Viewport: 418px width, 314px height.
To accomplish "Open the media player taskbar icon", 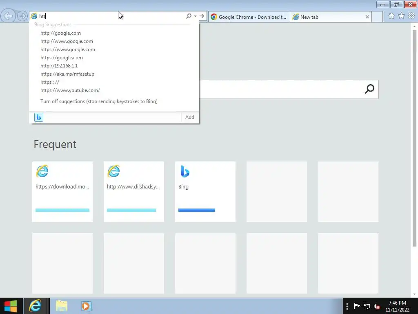I will click(87, 306).
